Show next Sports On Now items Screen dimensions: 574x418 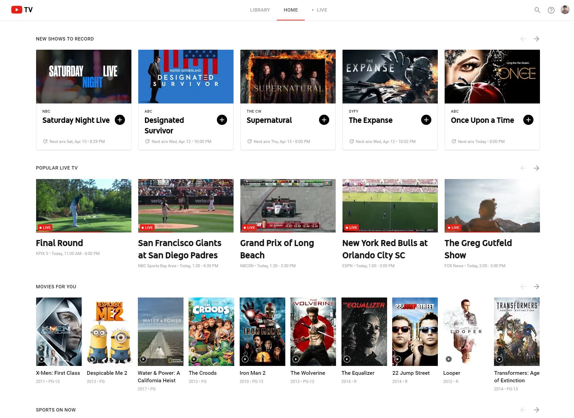537,410
